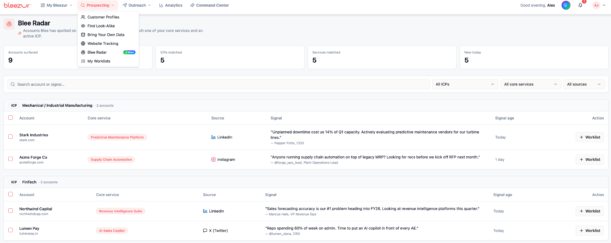Click the stark.com domain text
Viewport: 611px width, 243px height.
(x=27, y=140)
